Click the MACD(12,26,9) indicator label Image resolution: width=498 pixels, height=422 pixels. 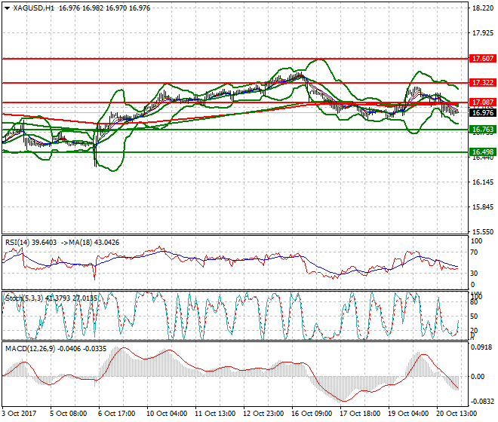(x=30, y=349)
